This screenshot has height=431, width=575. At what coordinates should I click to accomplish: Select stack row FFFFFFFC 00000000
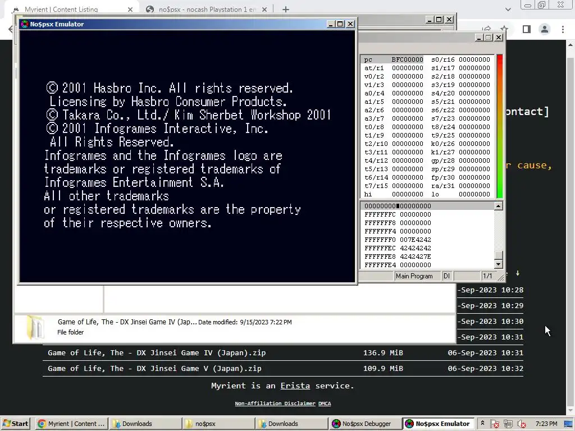click(398, 214)
